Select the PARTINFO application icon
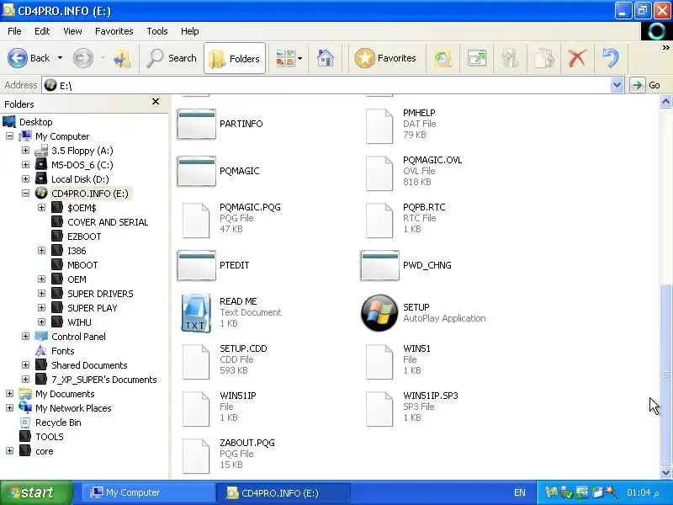The image size is (673, 505). pyautogui.click(x=196, y=124)
